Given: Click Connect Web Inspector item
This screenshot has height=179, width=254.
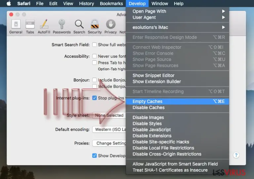Looking at the screenshot, I should click(x=177, y=47).
